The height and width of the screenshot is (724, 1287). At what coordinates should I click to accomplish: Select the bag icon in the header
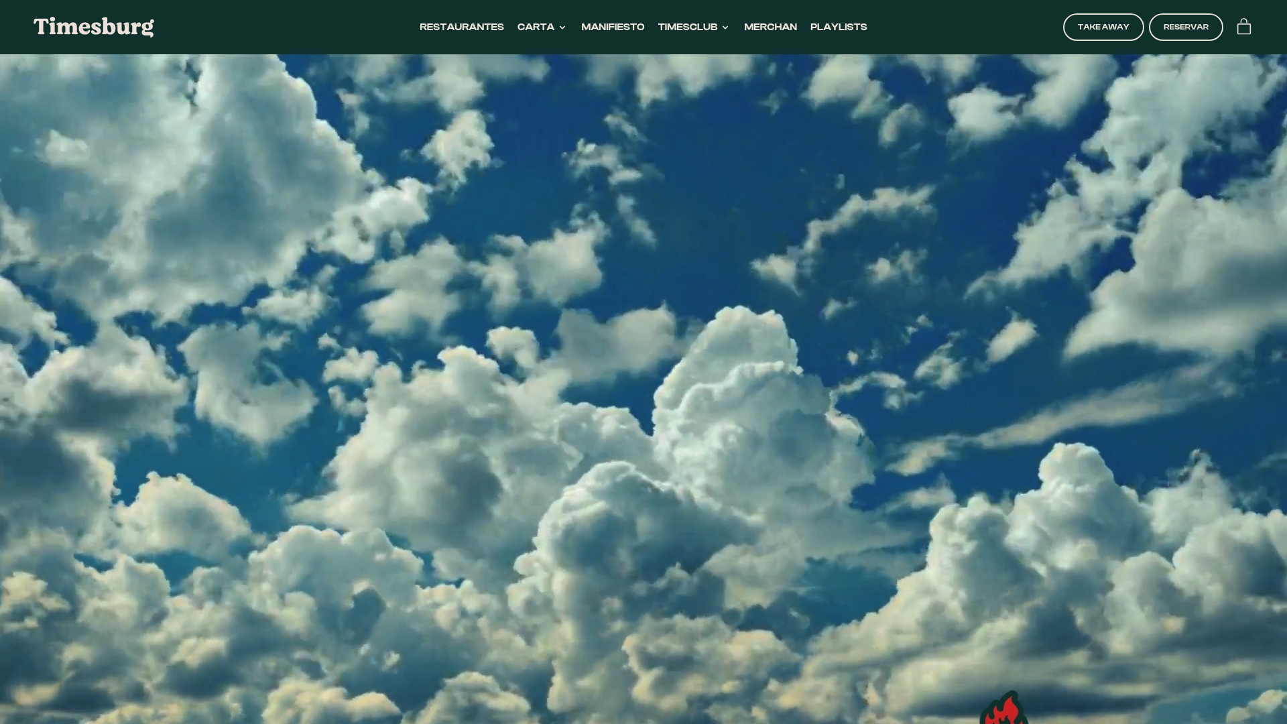[1244, 27]
